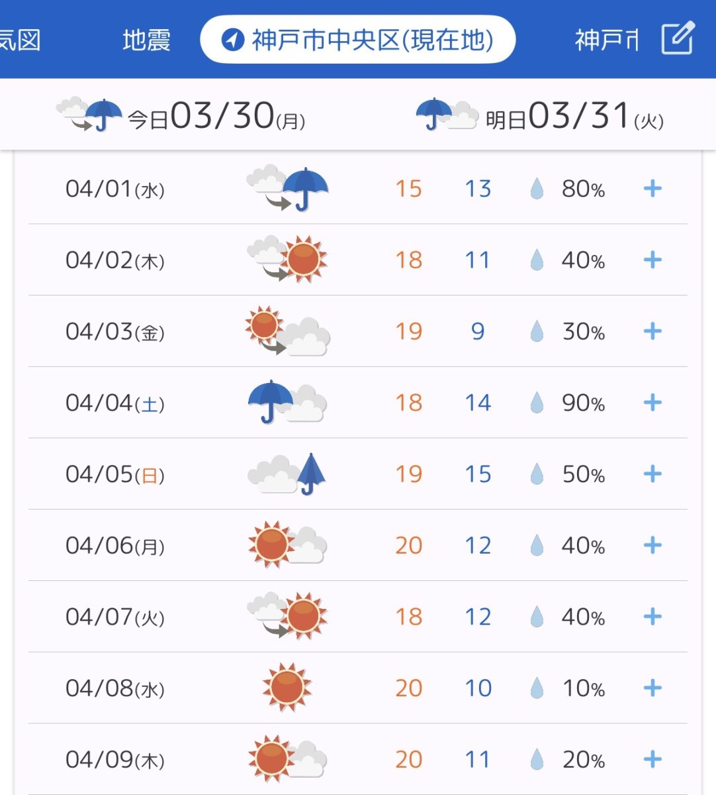Tap the edit locations pencil icon
Screen dimensions: 716x795
tap(678, 38)
